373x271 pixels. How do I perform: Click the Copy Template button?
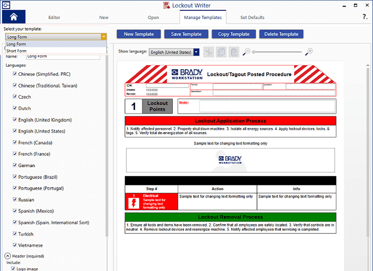[234, 34]
